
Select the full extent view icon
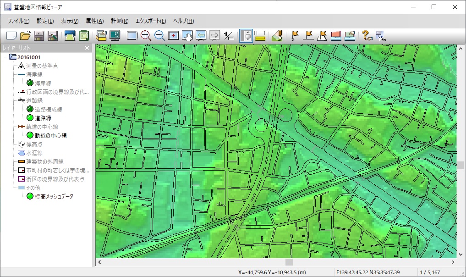tap(132, 36)
